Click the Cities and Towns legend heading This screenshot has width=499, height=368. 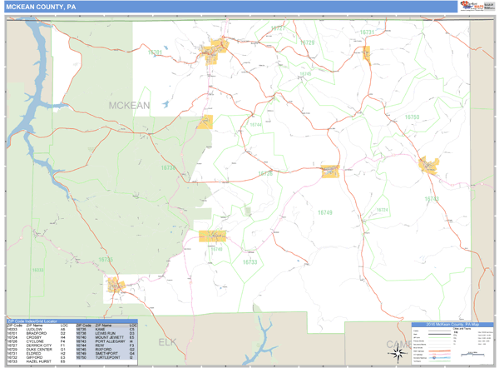pos(462,328)
